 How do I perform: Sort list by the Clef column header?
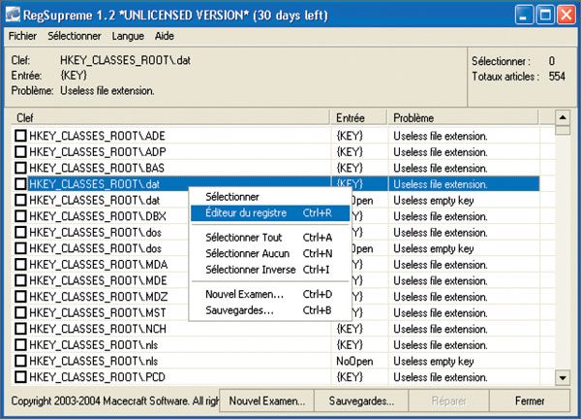point(170,117)
